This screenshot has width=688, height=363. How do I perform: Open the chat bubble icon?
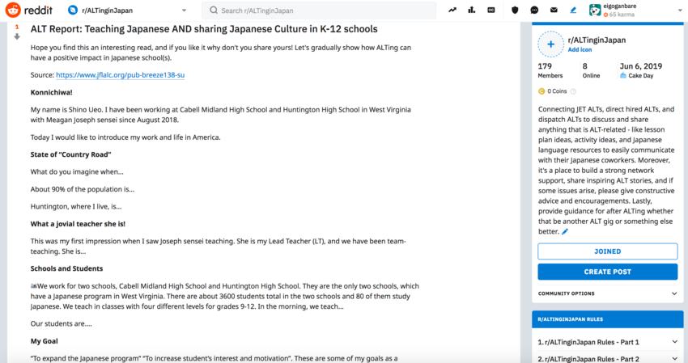coord(534,10)
